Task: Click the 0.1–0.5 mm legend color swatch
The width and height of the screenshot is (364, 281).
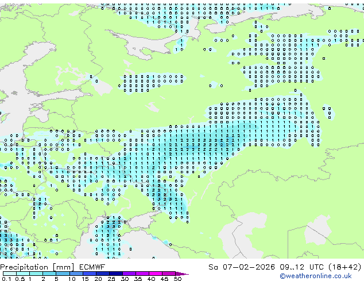Action: tap(10, 274)
